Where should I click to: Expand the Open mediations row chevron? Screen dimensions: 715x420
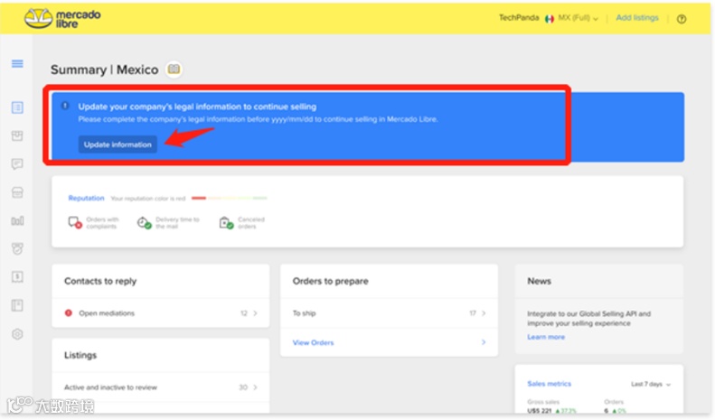pos(255,313)
